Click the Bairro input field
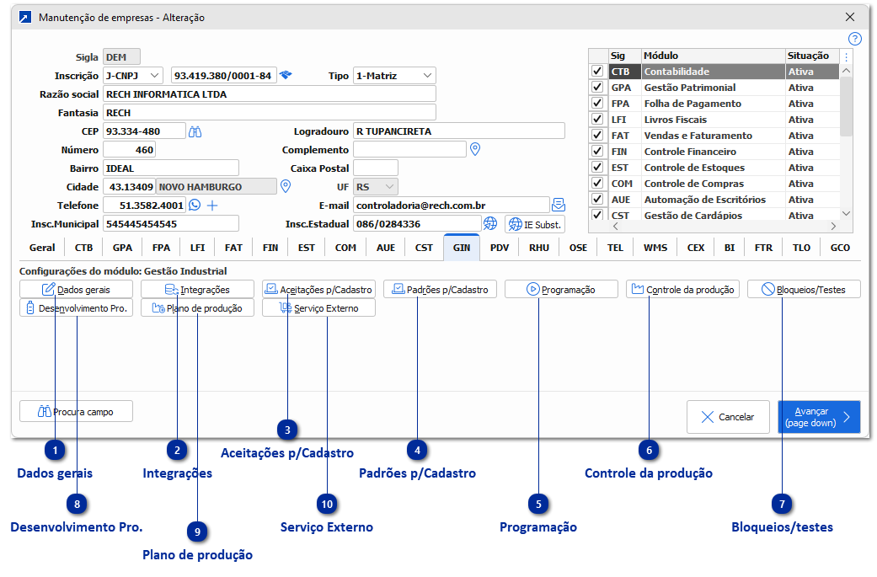The image size is (877, 577). [171, 168]
